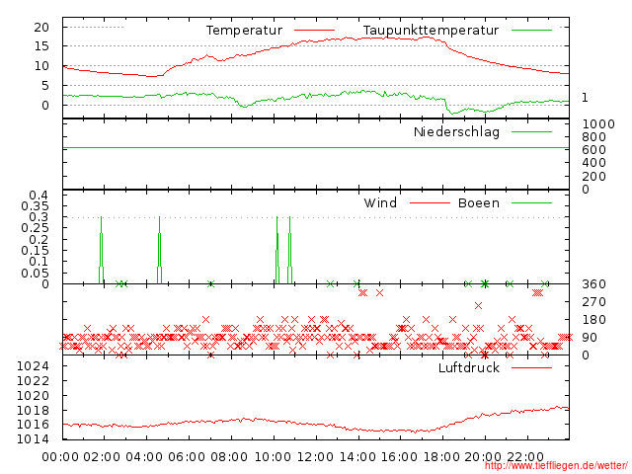Viewport: 632px width, 474px height.
Task: Click the Niederschlag legend label
Action: pyautogui.click(x=456, y=131)
